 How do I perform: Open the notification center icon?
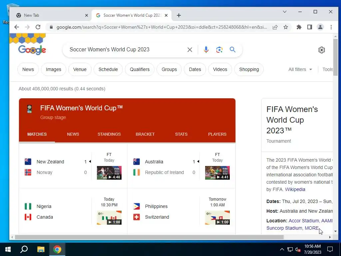(x=330, y=249)
